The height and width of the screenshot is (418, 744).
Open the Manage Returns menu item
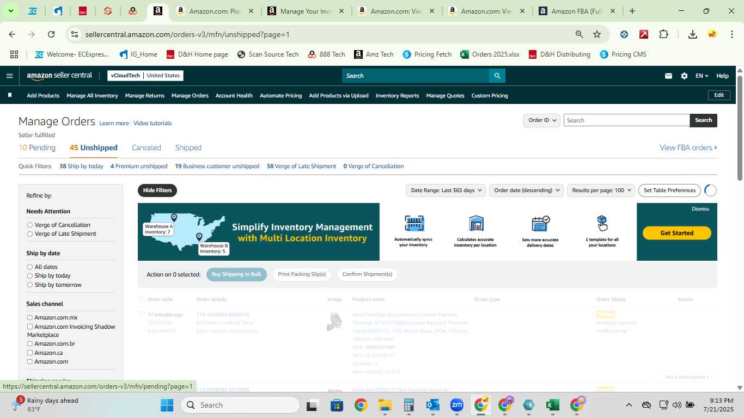click(145, 95)
